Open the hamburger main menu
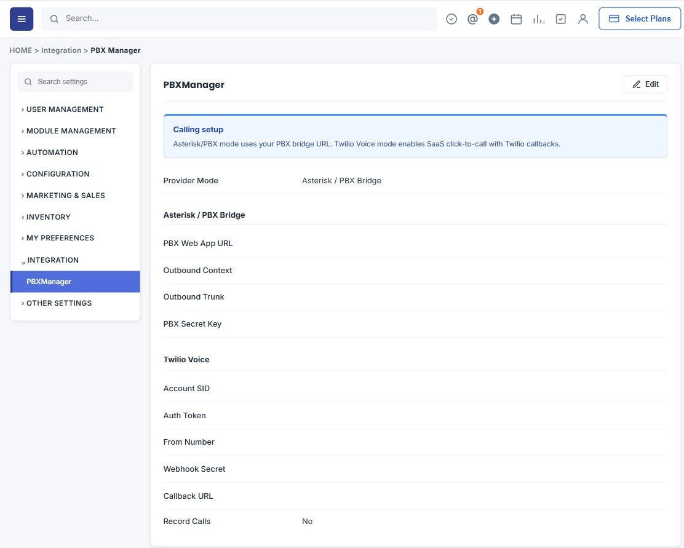 pos(22,19)
